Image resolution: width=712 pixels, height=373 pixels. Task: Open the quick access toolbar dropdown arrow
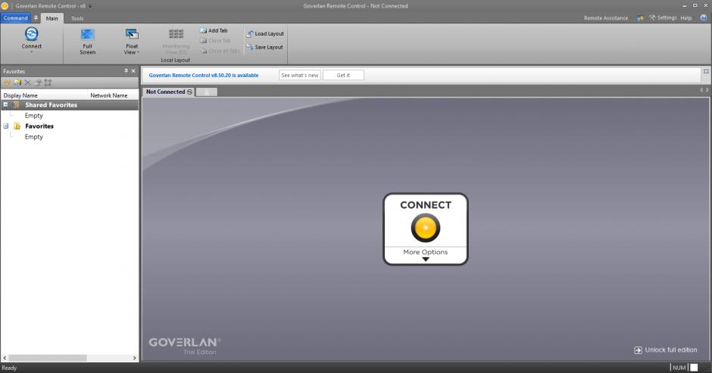point(90,6)
